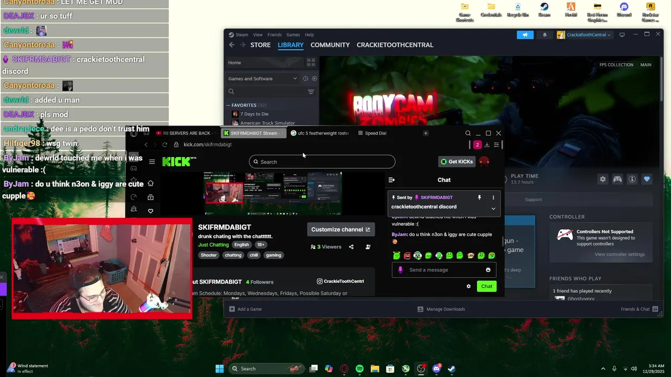Expand pinned message chevron
This screenshot has height=377, width=671.
(x=493, y=208)
